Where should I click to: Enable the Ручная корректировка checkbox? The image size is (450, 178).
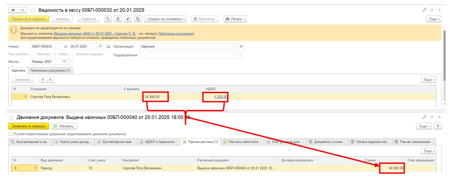tap(11, 134)
